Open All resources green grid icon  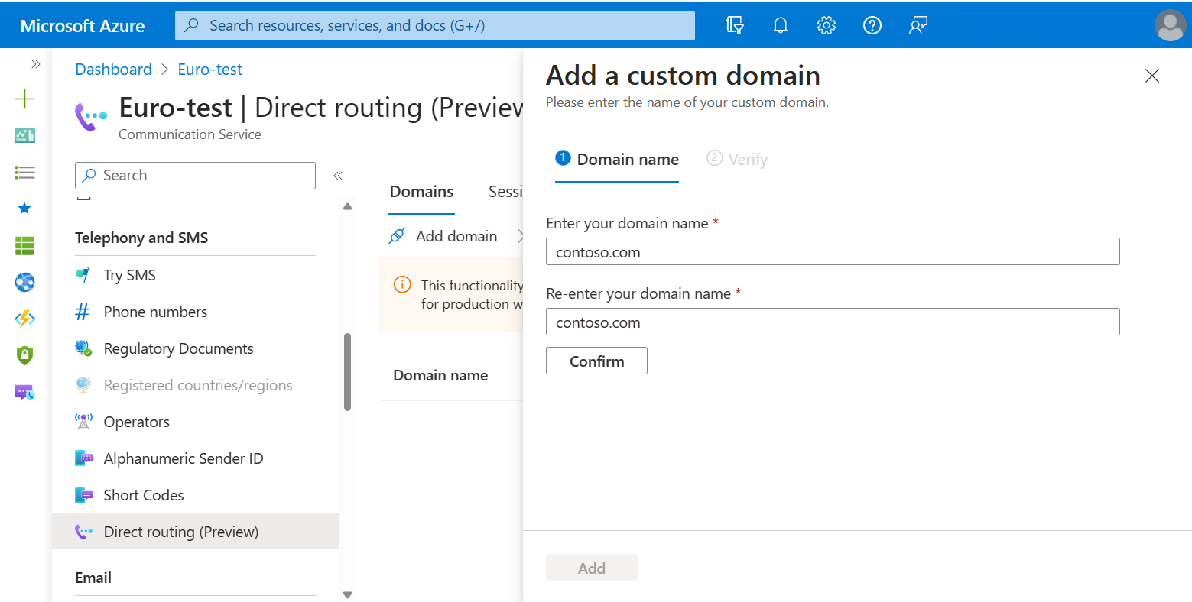point(24,245)
